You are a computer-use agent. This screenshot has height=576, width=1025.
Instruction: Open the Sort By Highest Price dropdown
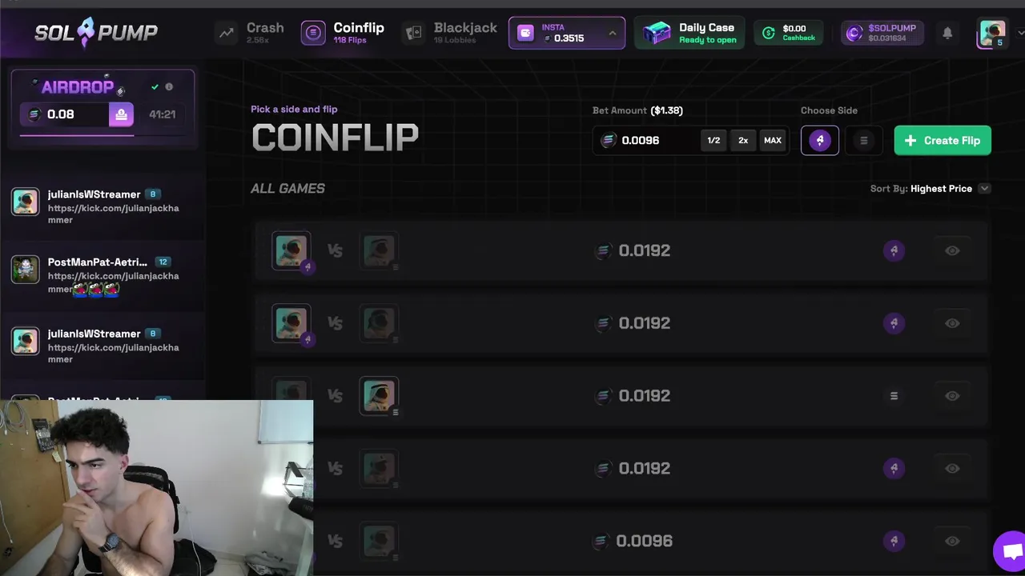(x=931, y=189)
